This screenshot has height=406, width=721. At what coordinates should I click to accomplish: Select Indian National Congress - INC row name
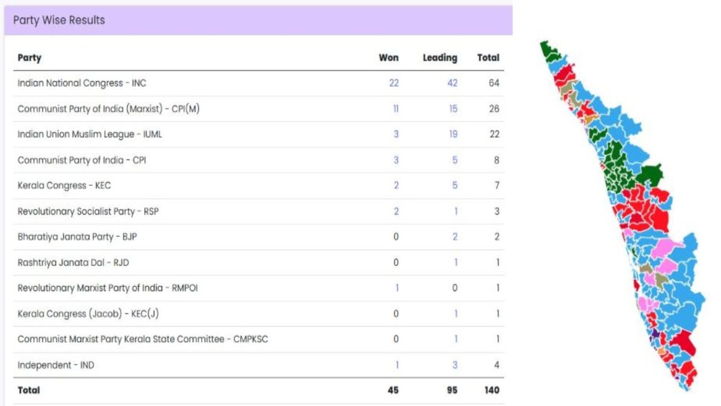(82, 83)
